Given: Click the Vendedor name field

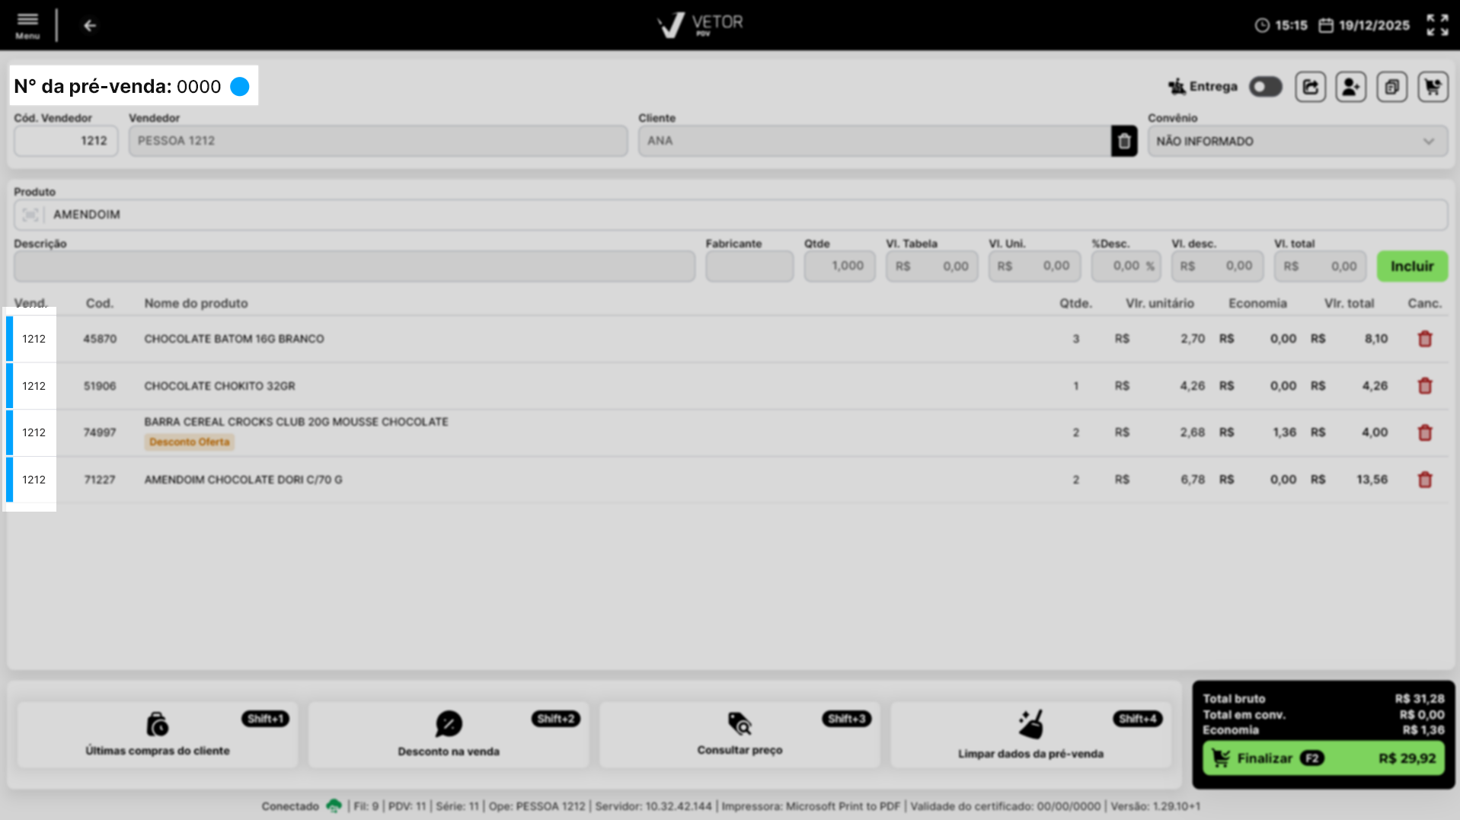Looking at the screenshot, I should click(378, 141).
